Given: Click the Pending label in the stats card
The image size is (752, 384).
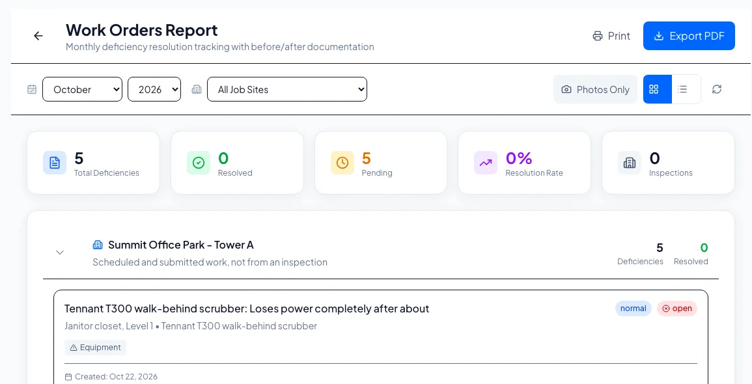Looking at the screenshot, I should coord(377,173).
